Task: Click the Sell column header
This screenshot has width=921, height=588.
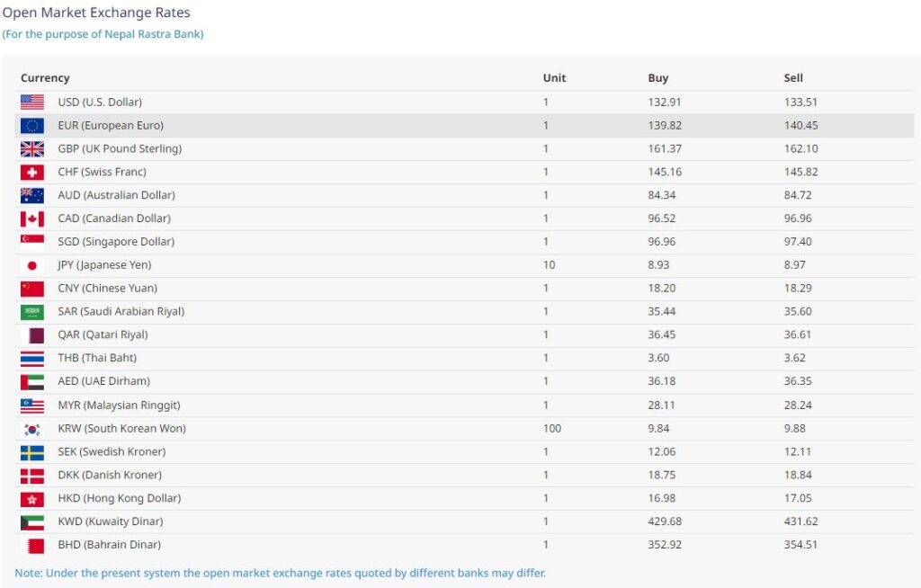Action: pos(793,78)
